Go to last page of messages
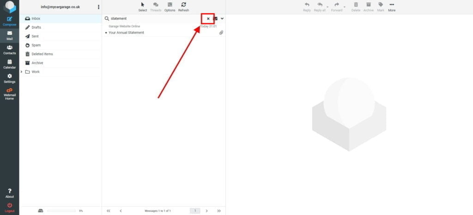This screenshot has height=215, width=473. [219, 211]
